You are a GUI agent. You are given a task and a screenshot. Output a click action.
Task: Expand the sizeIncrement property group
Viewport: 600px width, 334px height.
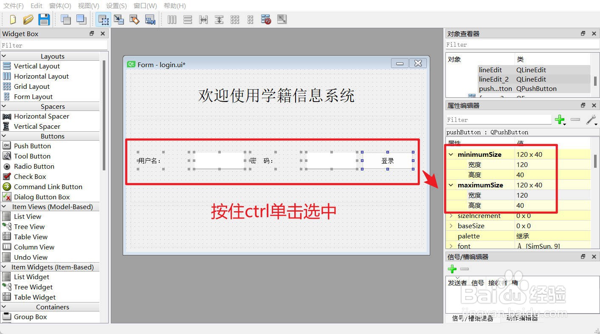[451, 216]
